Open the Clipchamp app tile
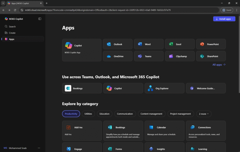This screenshot has height=152, width=240. 180,56
